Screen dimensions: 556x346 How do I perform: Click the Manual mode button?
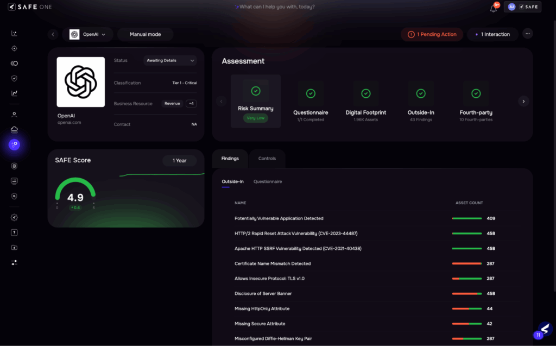click(x=145, y=34)
